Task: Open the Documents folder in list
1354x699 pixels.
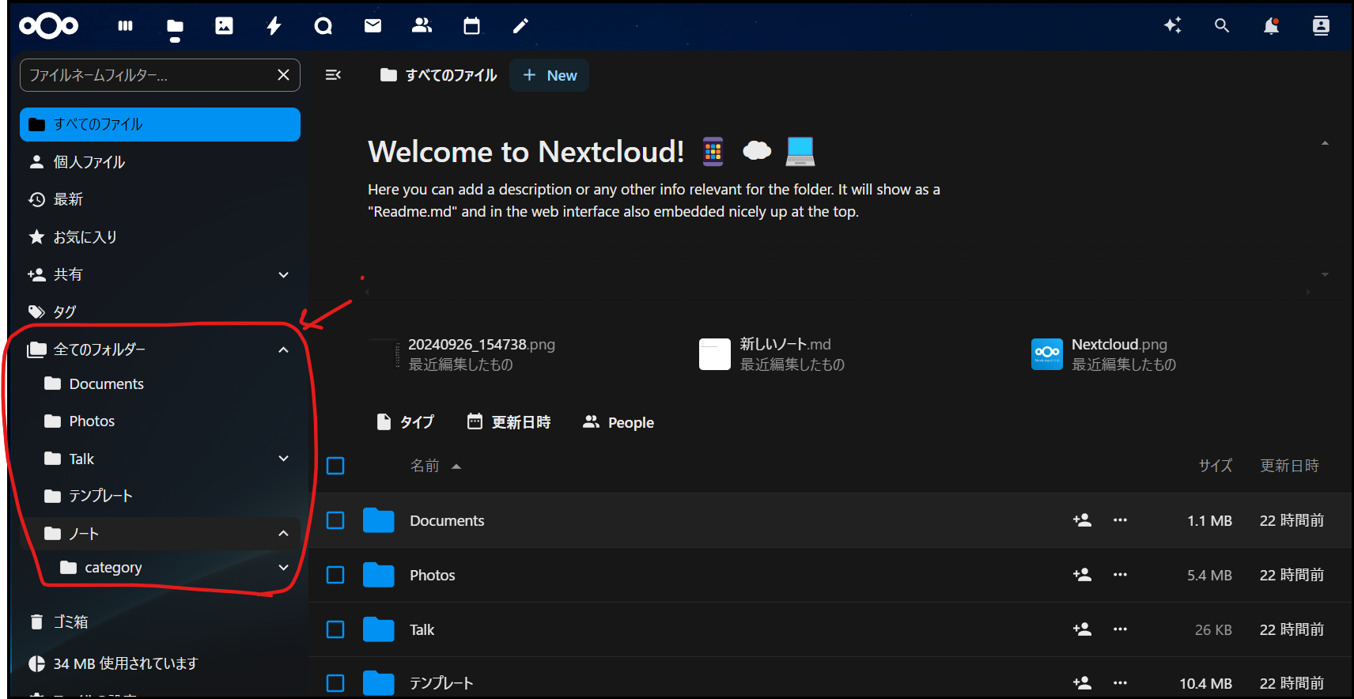Action: coord(447,520)
